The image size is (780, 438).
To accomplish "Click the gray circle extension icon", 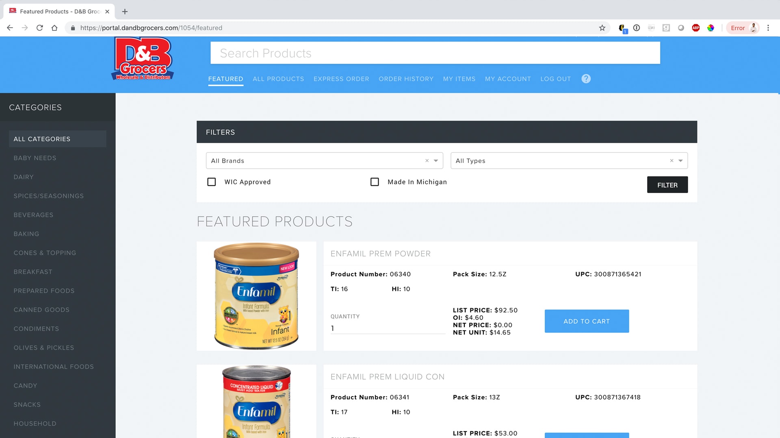I will pos(681,28).
